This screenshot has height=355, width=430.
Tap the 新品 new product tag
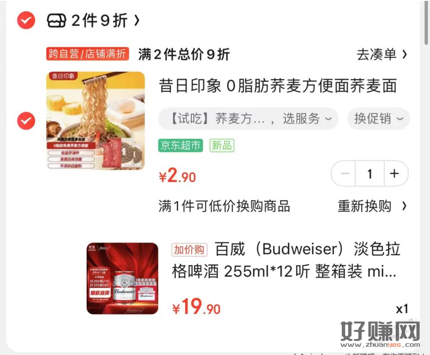(x=222, y=145)
